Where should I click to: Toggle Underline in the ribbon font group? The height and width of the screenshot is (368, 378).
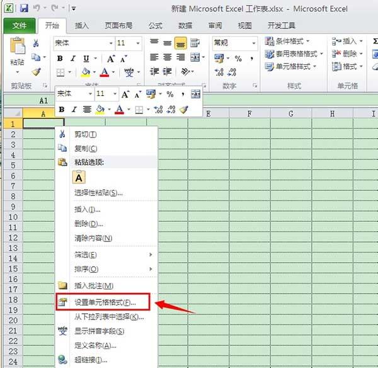[x=86, y=59]
